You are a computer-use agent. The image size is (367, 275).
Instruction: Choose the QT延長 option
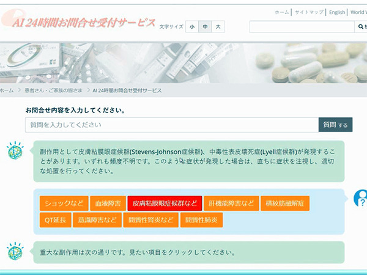pyautogui.click(x=55, y=220)
